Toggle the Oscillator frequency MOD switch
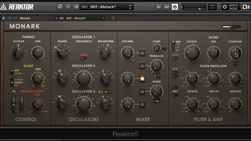The image size is (251, 141). coord(84,58)
